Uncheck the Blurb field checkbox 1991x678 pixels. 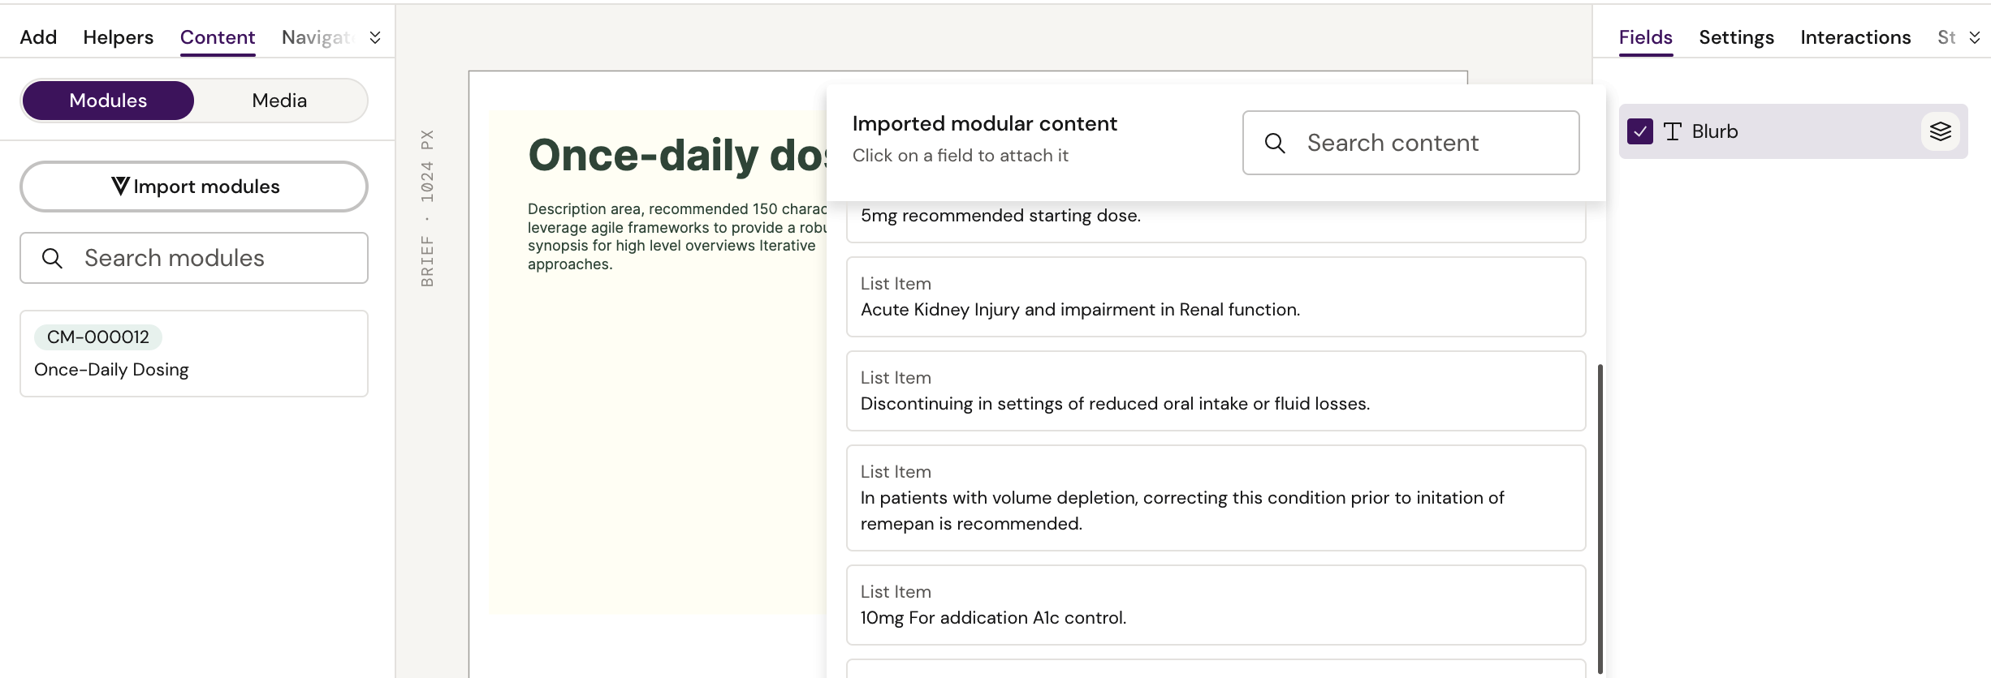click(x=1639, y=131)
